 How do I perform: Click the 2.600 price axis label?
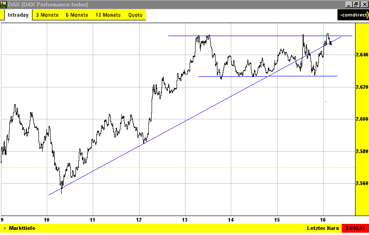pyautogui.click(x=362, y=119)
